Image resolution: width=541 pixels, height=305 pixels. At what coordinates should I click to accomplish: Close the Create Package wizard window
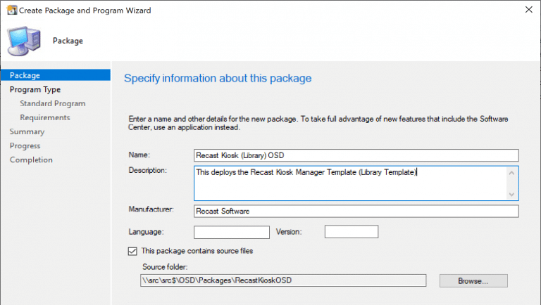(x=528, y=11)
